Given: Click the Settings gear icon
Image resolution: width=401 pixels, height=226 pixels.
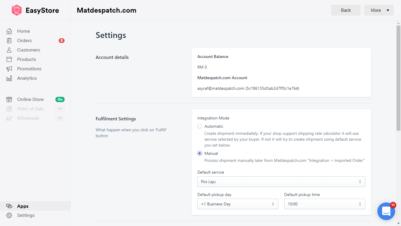Looking at the screenshot, I should (9, 215).
